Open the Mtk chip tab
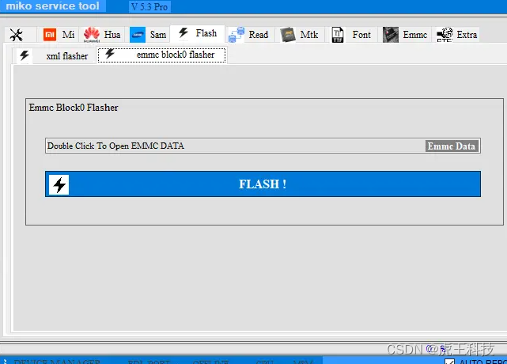 (x=300, y=35)
